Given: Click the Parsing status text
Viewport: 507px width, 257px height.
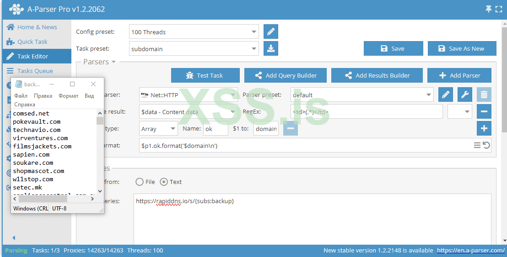Looking at the screenshot, I should (x=16, y=250).
